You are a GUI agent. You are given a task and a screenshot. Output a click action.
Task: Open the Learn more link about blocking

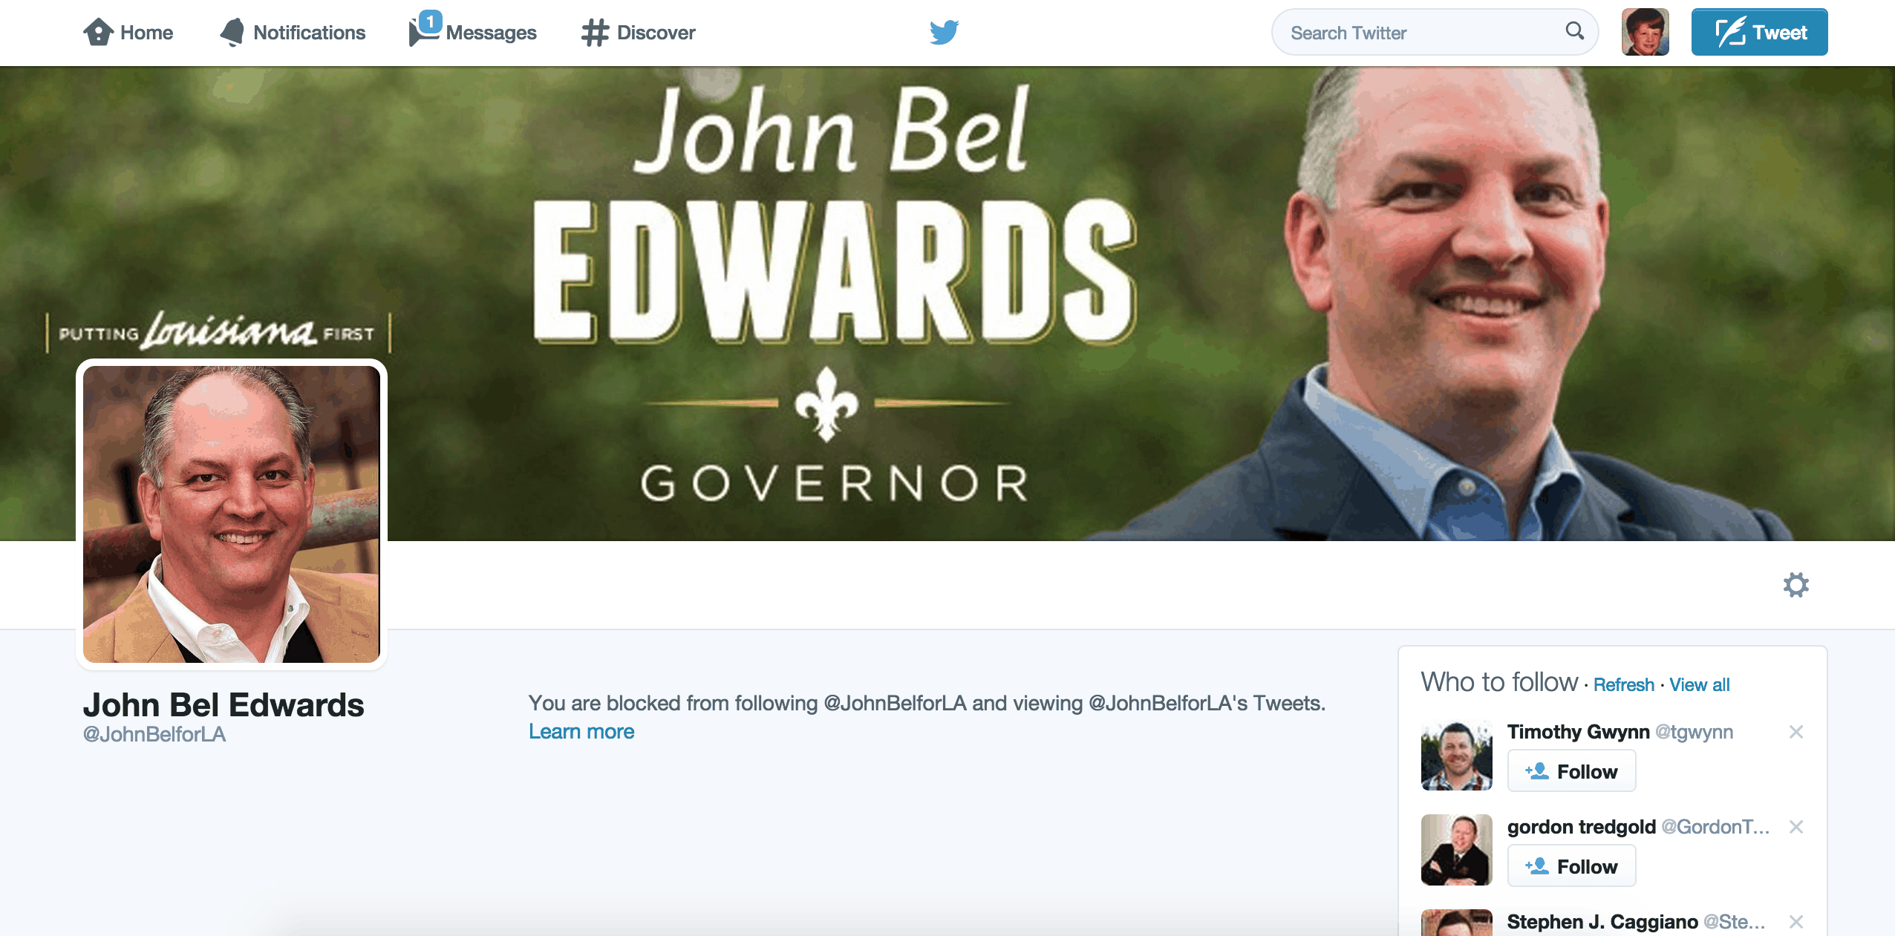point(581,732)
